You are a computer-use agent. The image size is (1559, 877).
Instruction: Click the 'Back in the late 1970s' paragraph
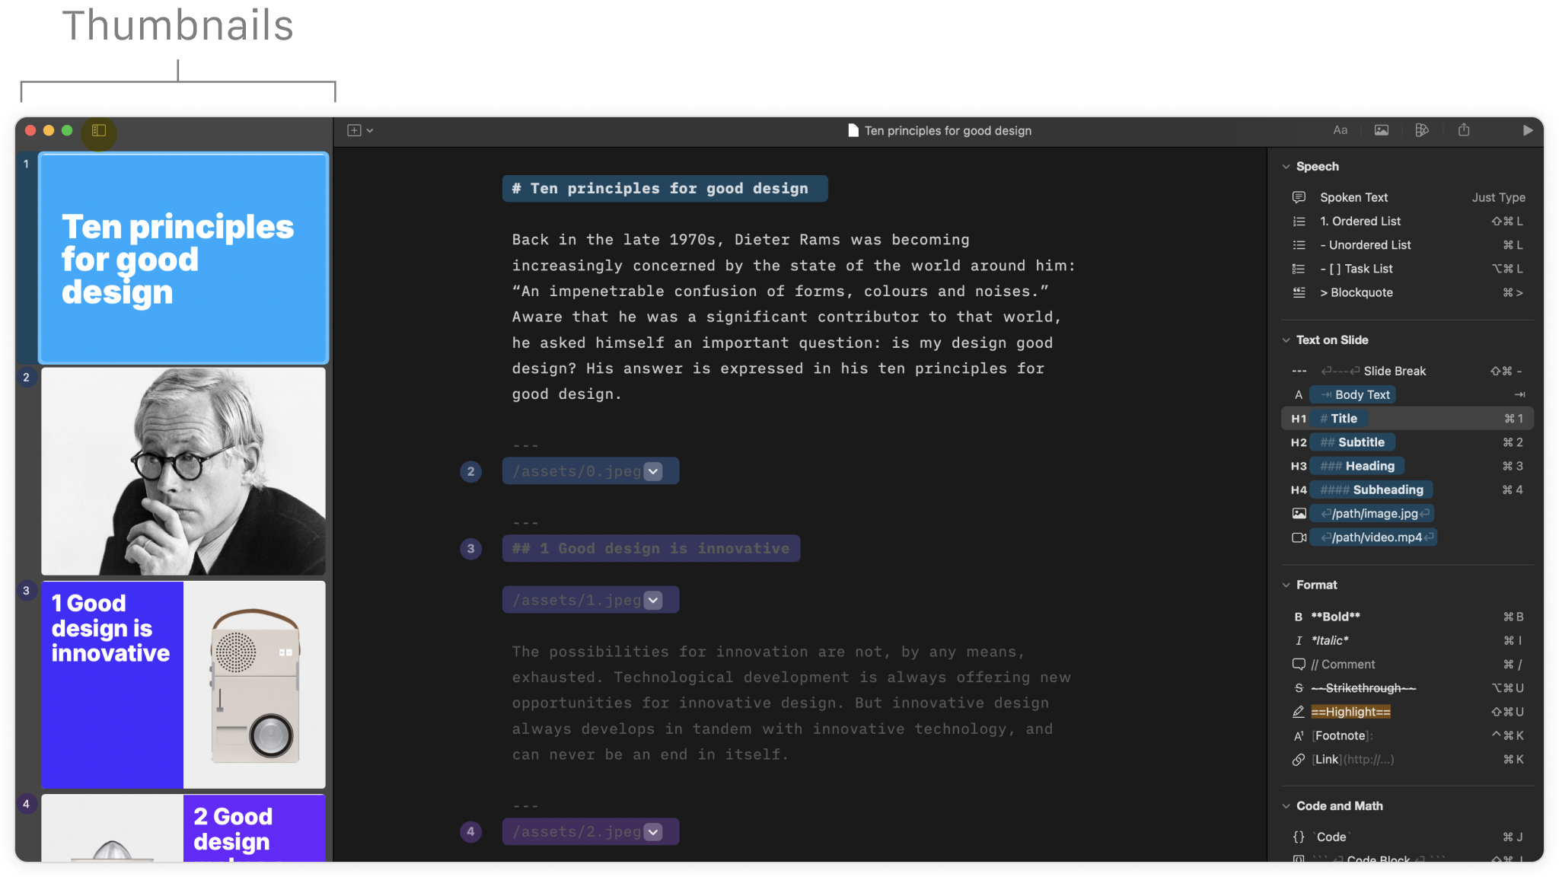click(793, 317)
